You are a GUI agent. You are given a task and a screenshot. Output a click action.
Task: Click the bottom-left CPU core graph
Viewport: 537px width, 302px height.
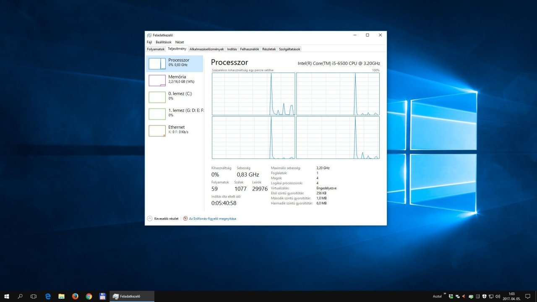click(x=253, y=138)
